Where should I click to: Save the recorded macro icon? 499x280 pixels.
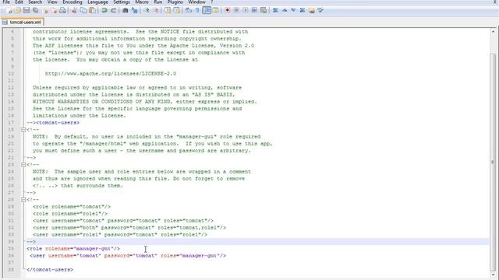coord(264,10)
